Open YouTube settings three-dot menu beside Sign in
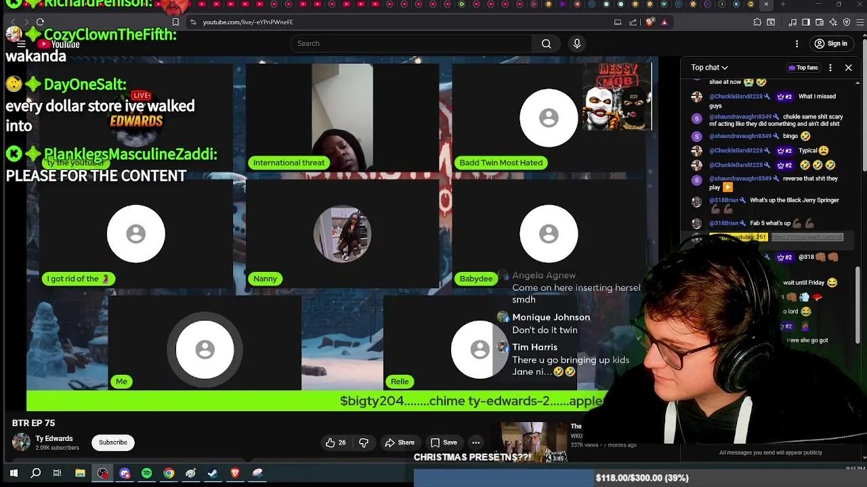Screen dimensions: 867x487 click(797, 43)
